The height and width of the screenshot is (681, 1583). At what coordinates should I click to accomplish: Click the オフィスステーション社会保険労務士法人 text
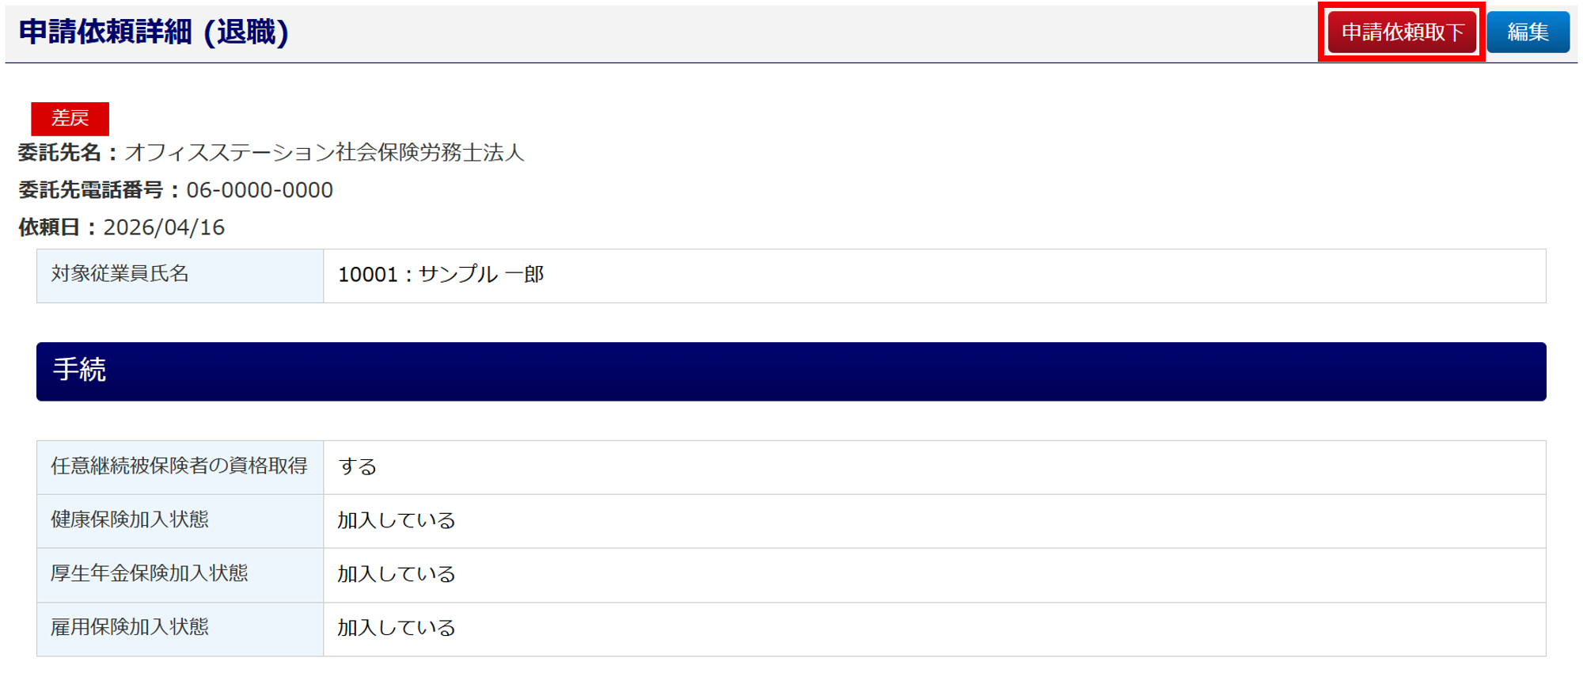click(325, 152)
